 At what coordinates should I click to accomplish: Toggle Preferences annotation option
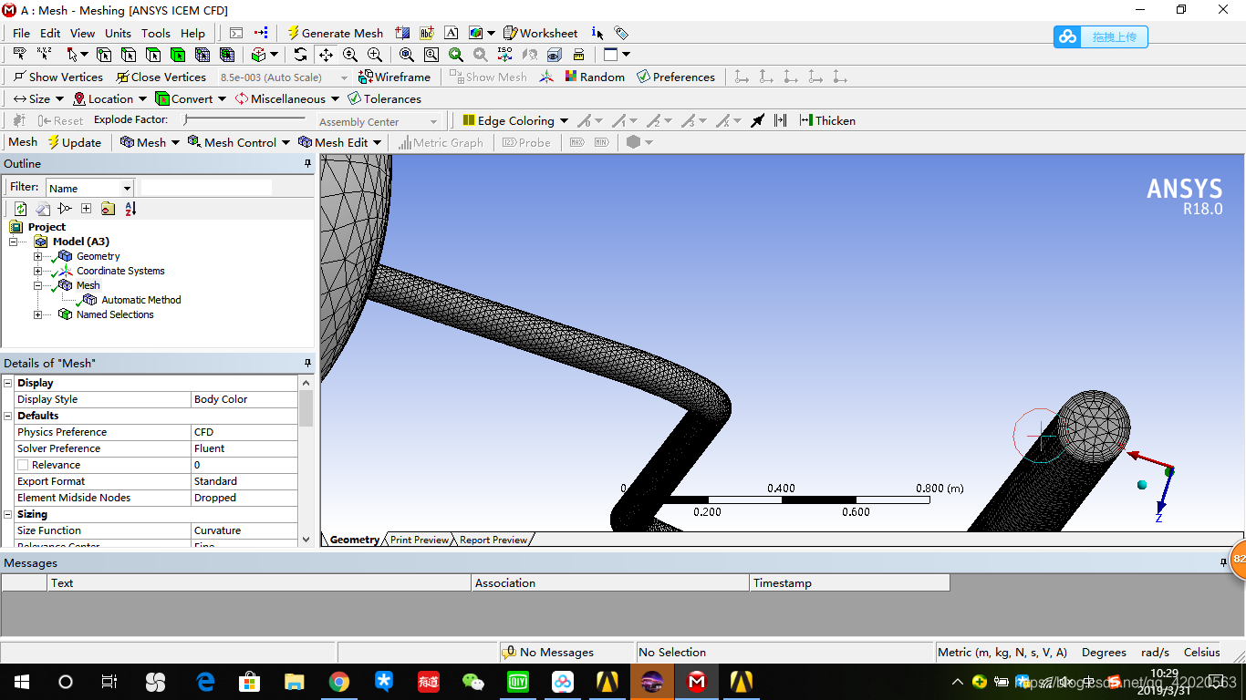click(676, 77)
